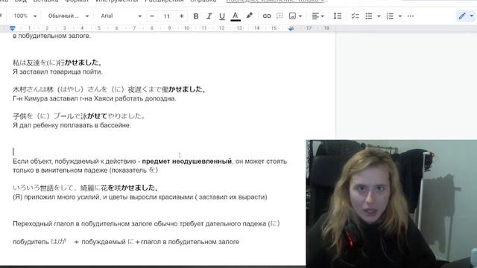Screen dimensions: 477x268
Task: Open the text color picker
Action: coord(236,16)
